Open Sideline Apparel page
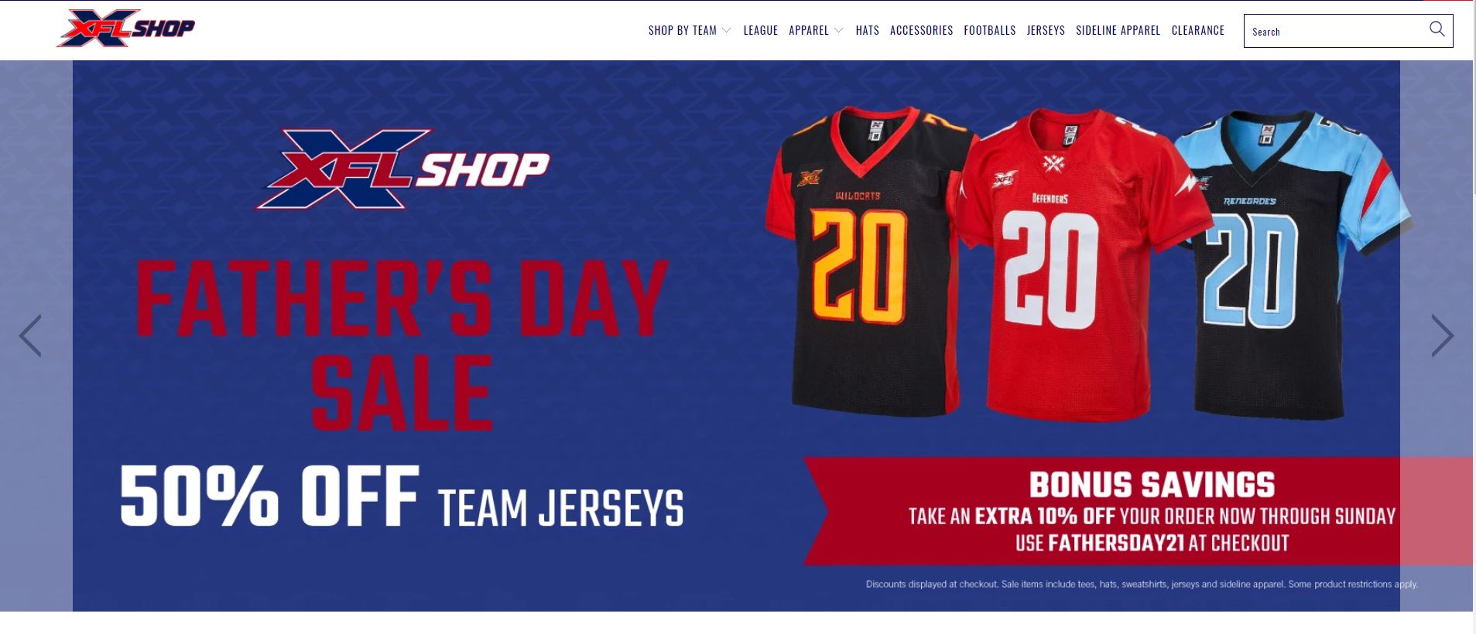 point(1118,30)
